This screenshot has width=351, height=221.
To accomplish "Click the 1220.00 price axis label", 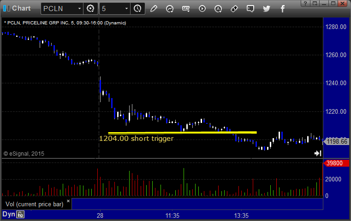I will [336, 111].
